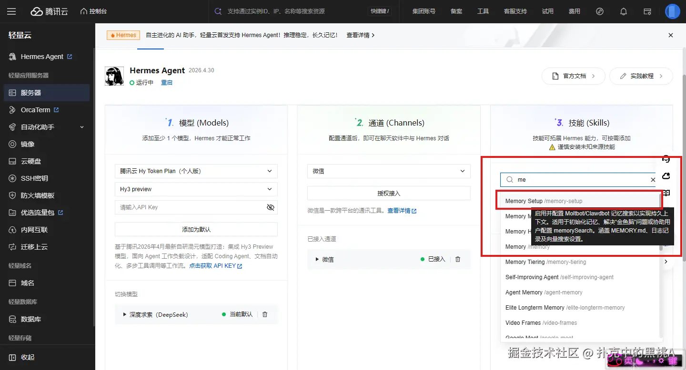686x370 pixels.
Task: Expand the 微信 connected channel row
Action: (317, 259)
